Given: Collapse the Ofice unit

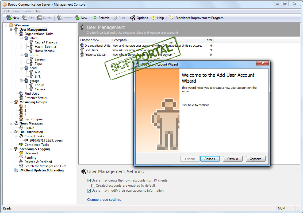Looking at the screenshot, I should (x=21, y=38).
